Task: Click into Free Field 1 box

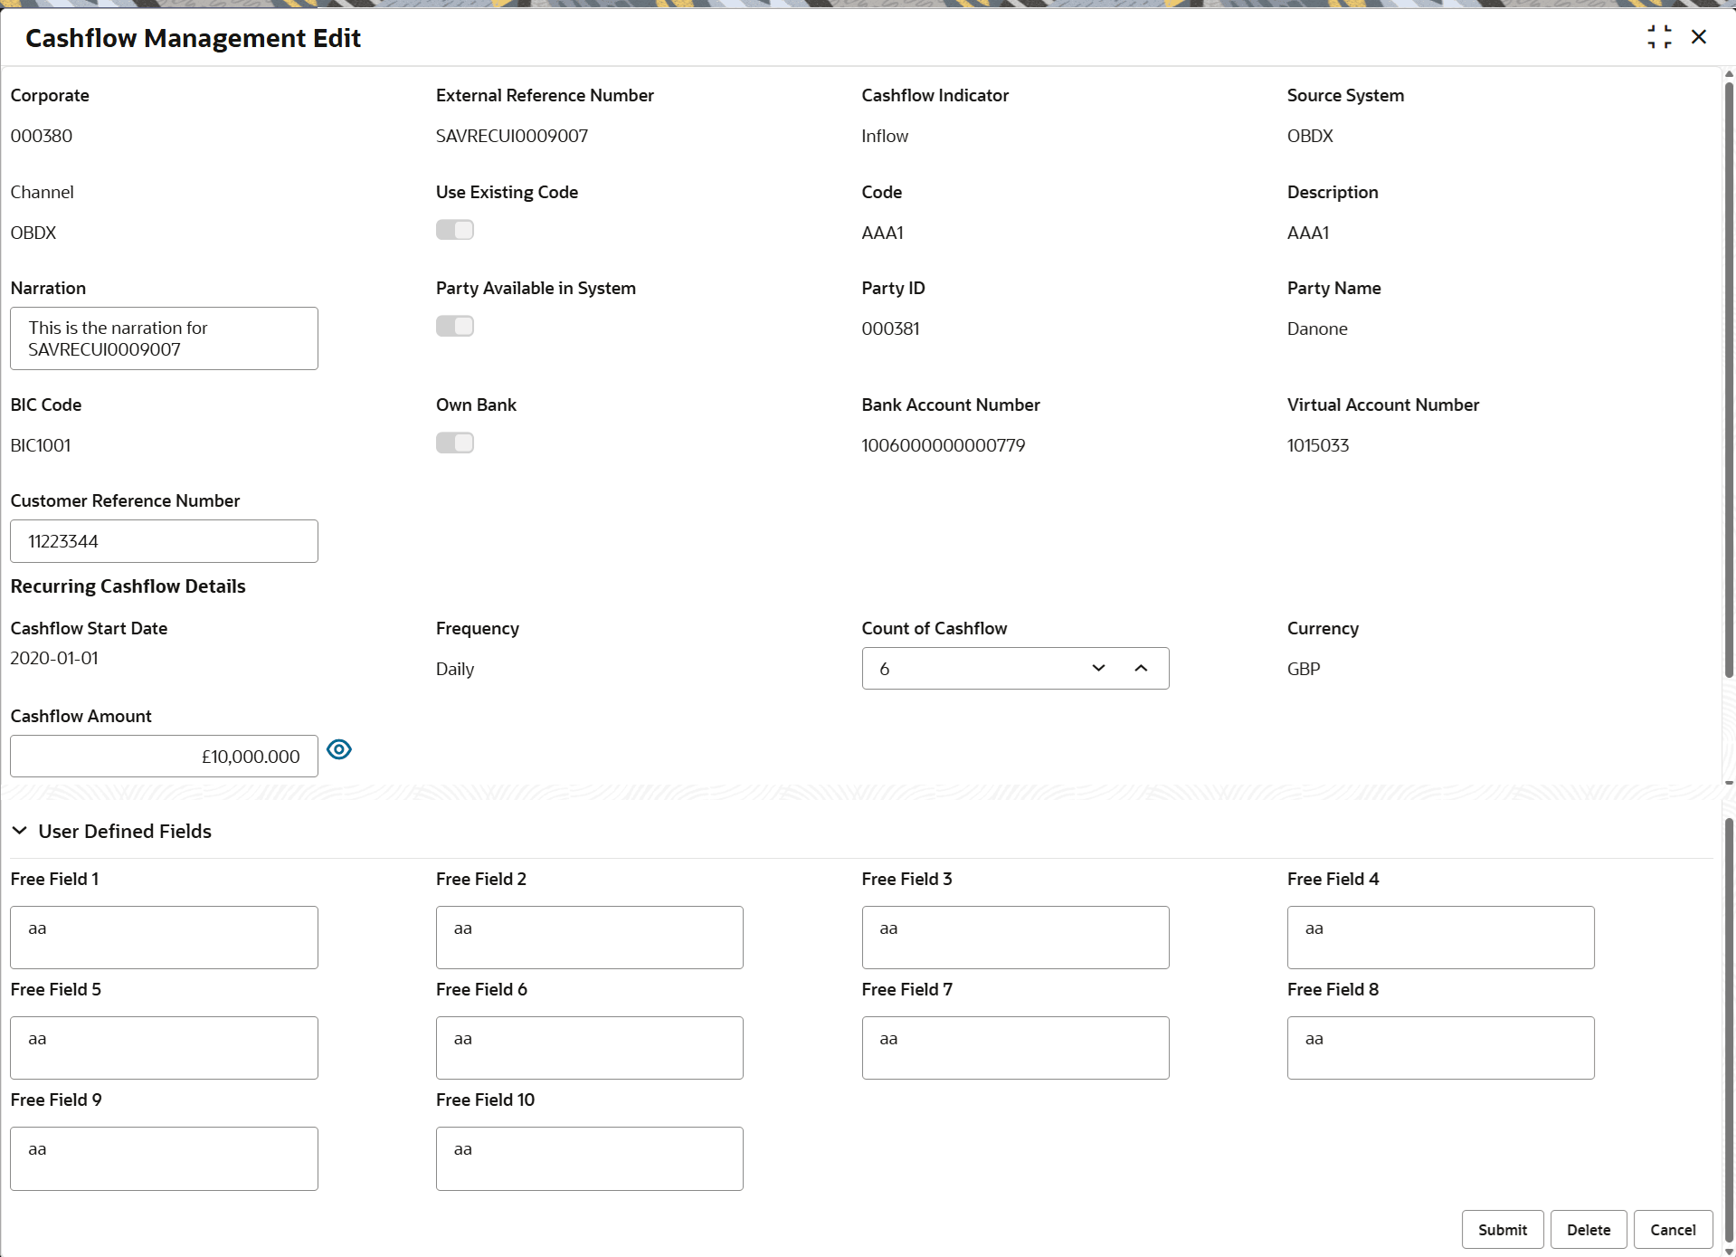Action: 164,938
